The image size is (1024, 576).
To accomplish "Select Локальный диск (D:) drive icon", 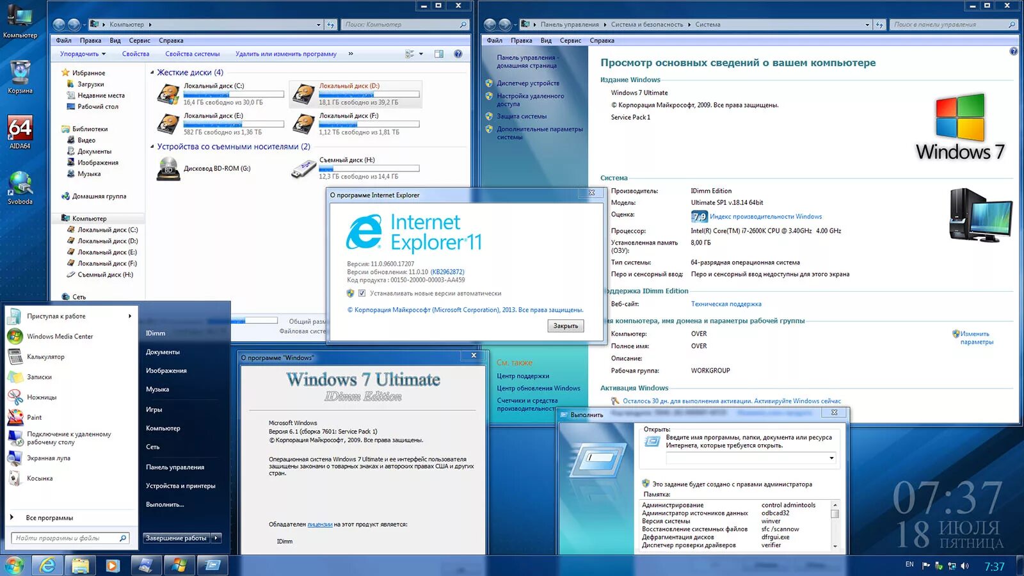I will (304, 94).
